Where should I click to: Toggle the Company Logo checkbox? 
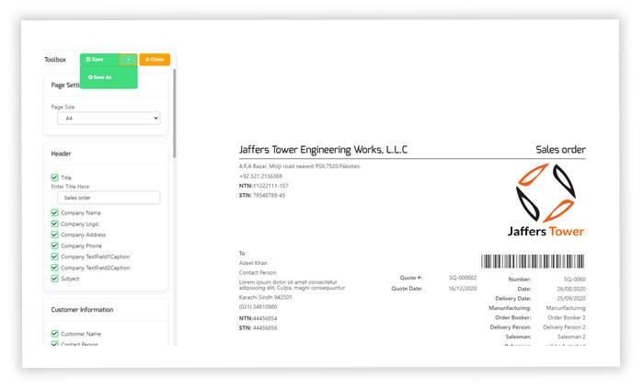point(54,223)
